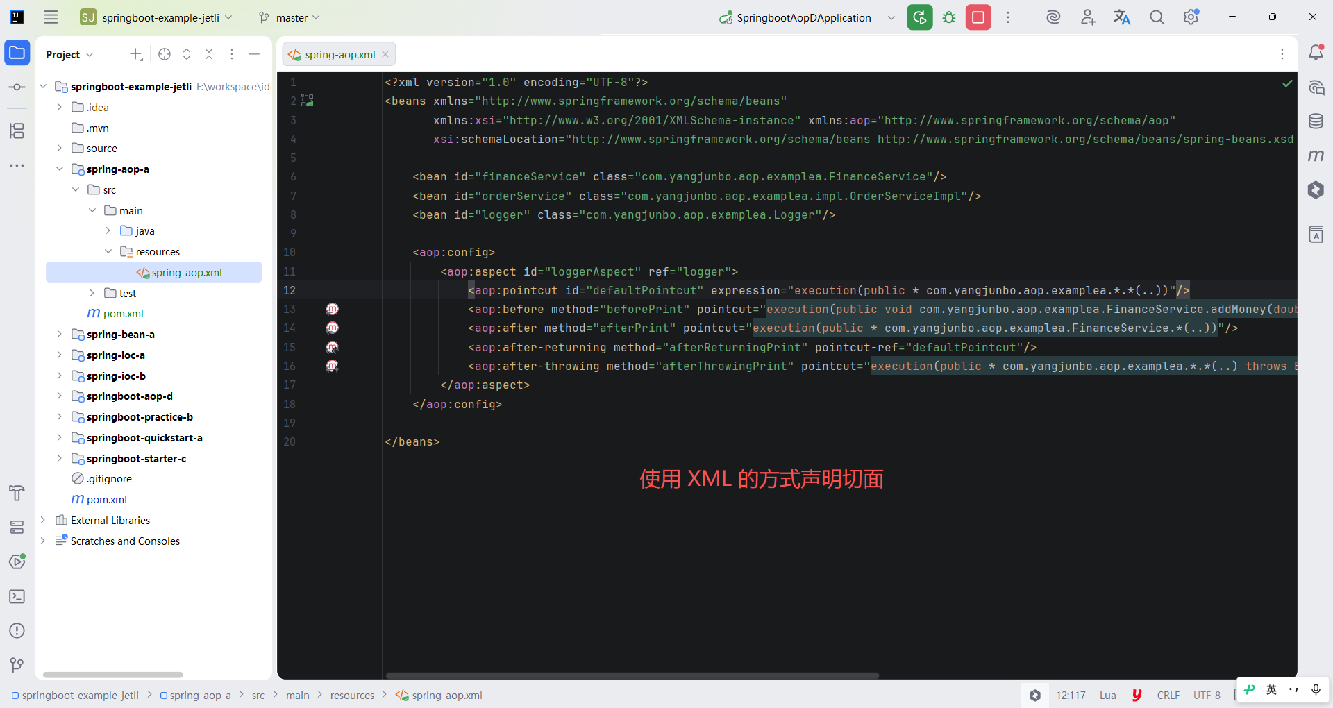Stop the running application
Viewport: 1333px width, 708px height.
tap(978, 17)
